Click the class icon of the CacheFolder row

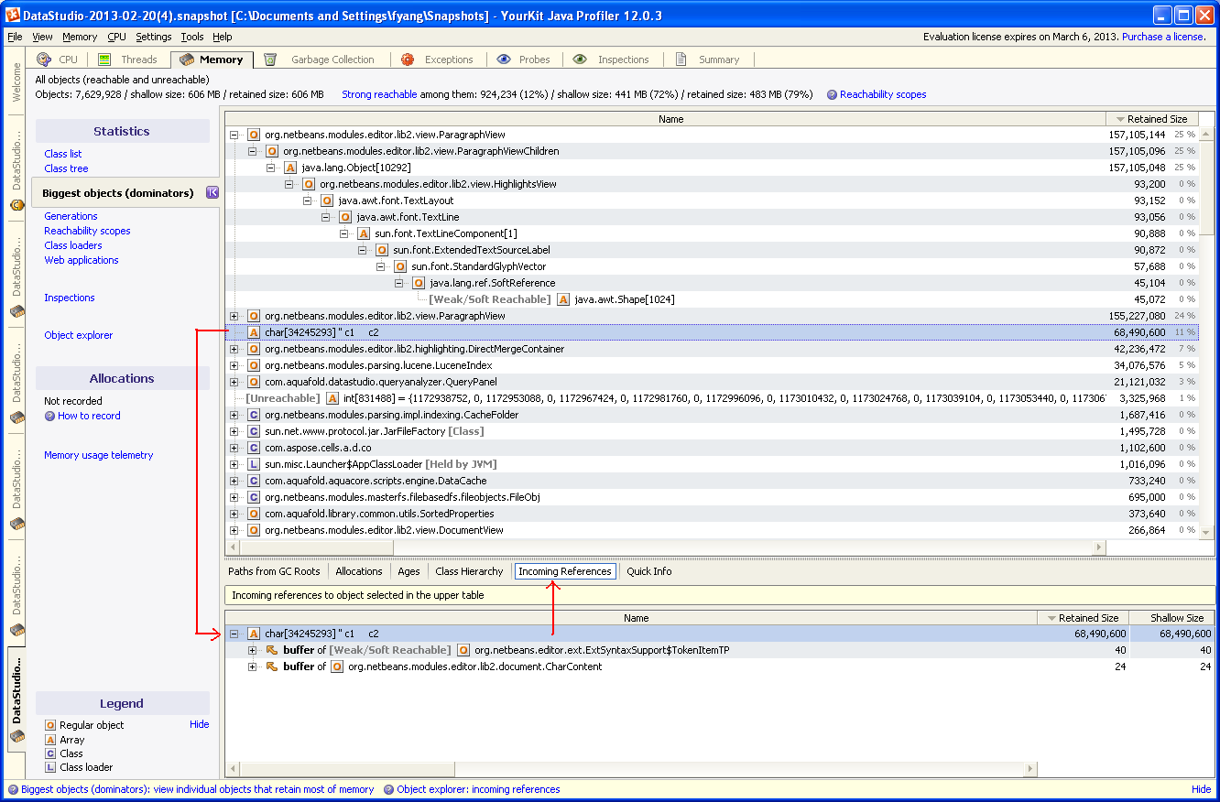tap(254, 415)
